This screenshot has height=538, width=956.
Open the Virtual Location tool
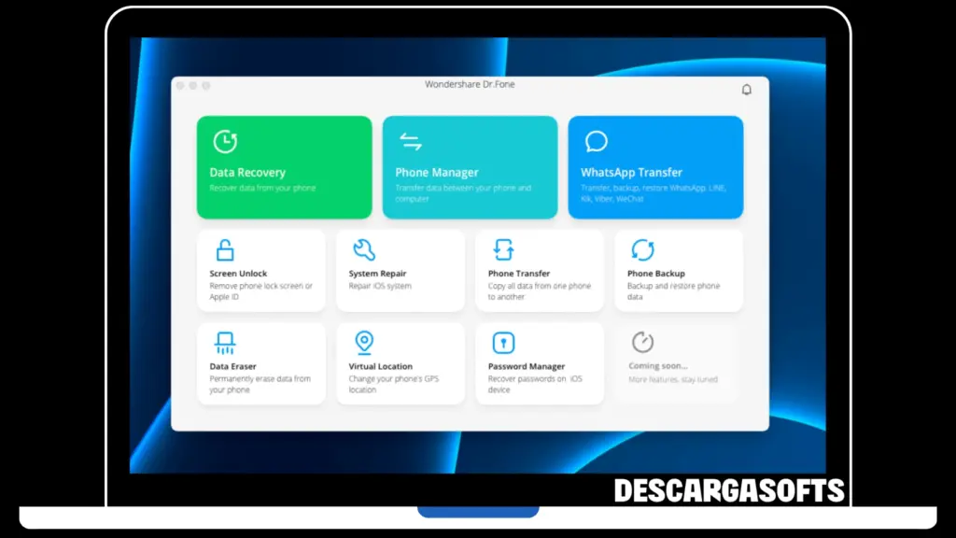[400, 364]
